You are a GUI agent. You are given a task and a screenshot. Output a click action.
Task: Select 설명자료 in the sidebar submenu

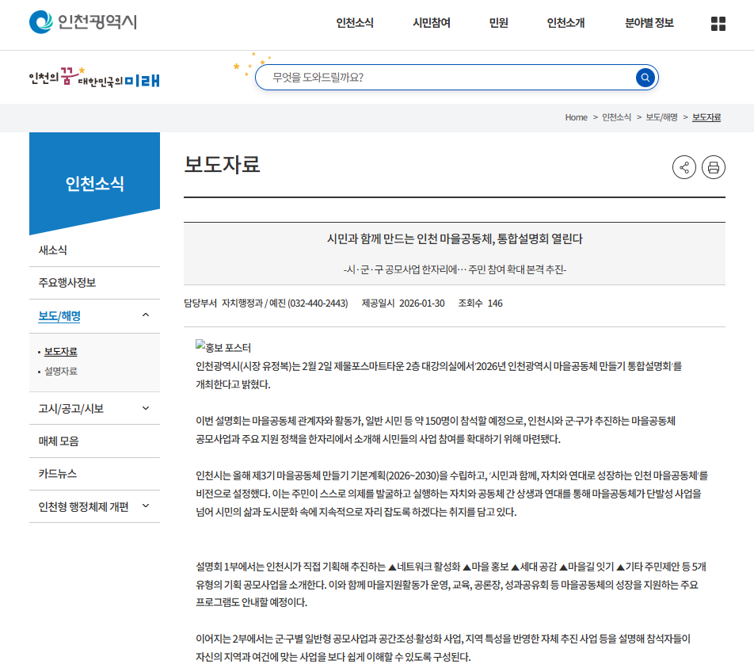(61, 371)
